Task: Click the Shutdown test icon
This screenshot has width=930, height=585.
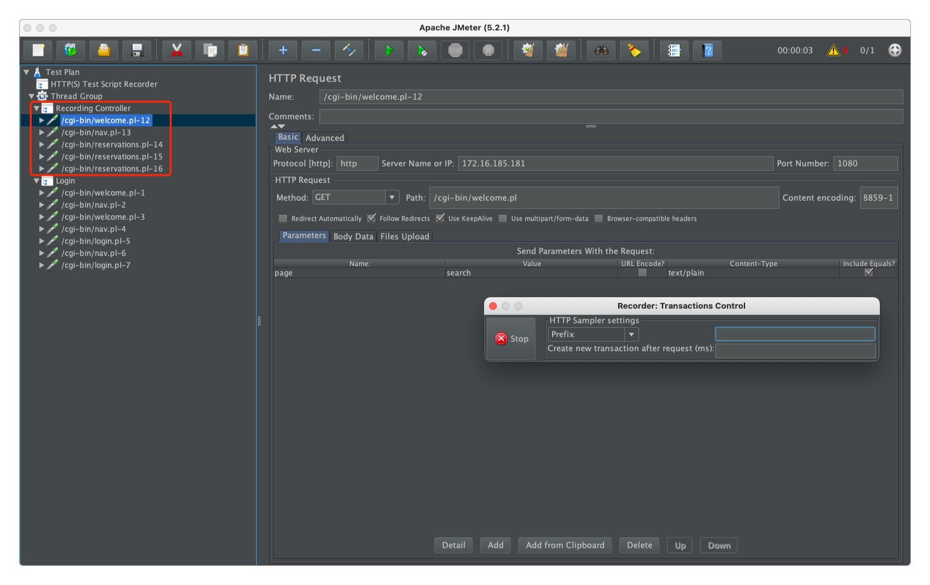Action: [488, 50]
